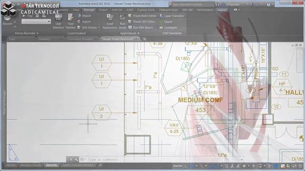305x171 pixels.
Task: Switch to the Model layout tab
Action: click(x=11, y=165)
